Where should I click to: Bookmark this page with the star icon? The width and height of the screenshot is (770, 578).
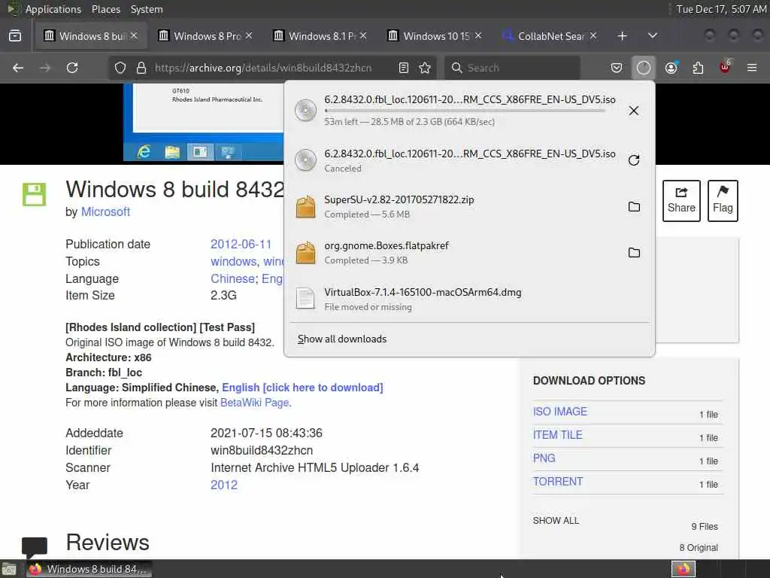pos(426,68)
